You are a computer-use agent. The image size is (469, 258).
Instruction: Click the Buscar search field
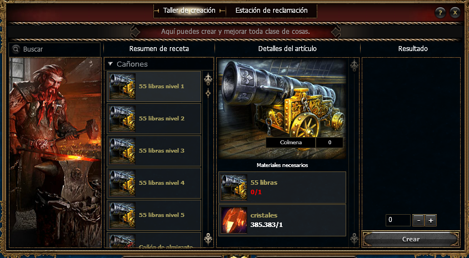[55, 49]
